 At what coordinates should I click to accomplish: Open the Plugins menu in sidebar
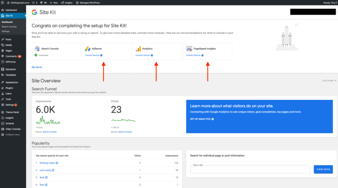pos(9,88)
